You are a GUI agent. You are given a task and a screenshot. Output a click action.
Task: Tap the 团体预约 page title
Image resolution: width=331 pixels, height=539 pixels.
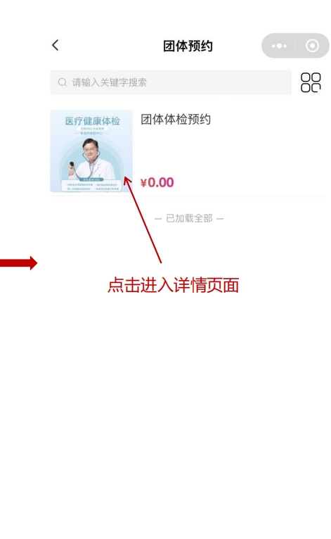pos(188,46)
